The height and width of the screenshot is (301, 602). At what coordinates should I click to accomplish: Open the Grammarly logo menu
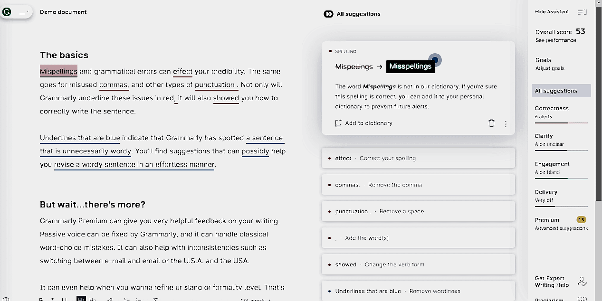point(7,12)
